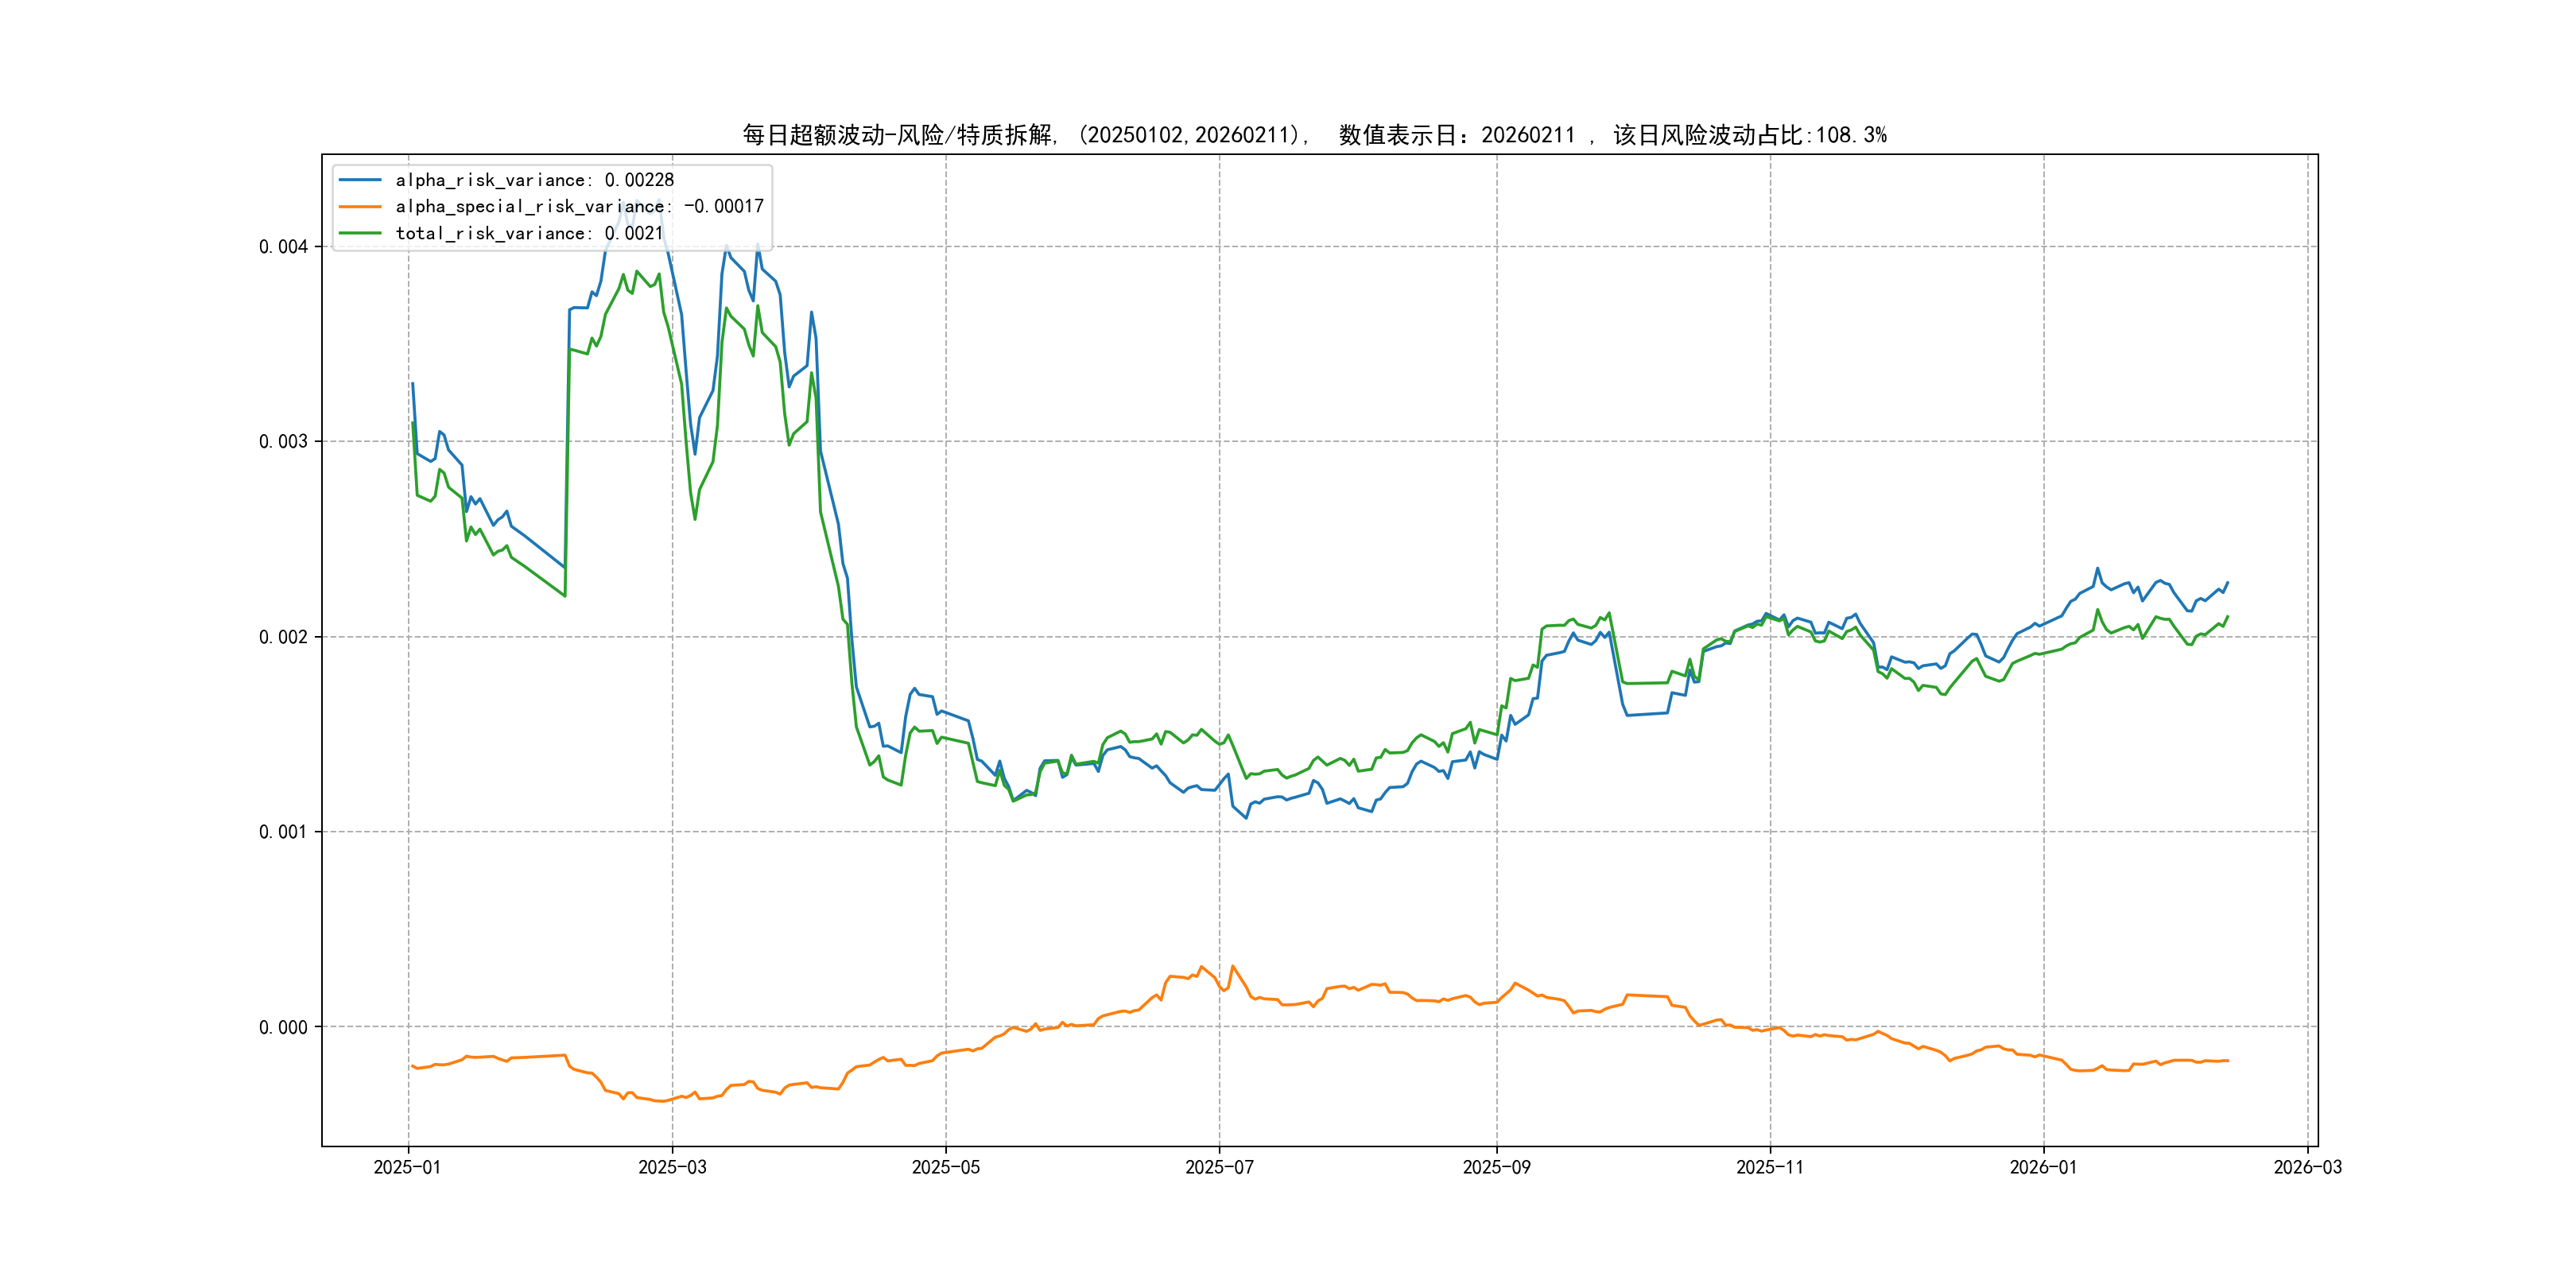Click the 2025-01 x-axis tick label
The height and width of the screenshot is (1288, 2576).
click(x=407, y=1167)
